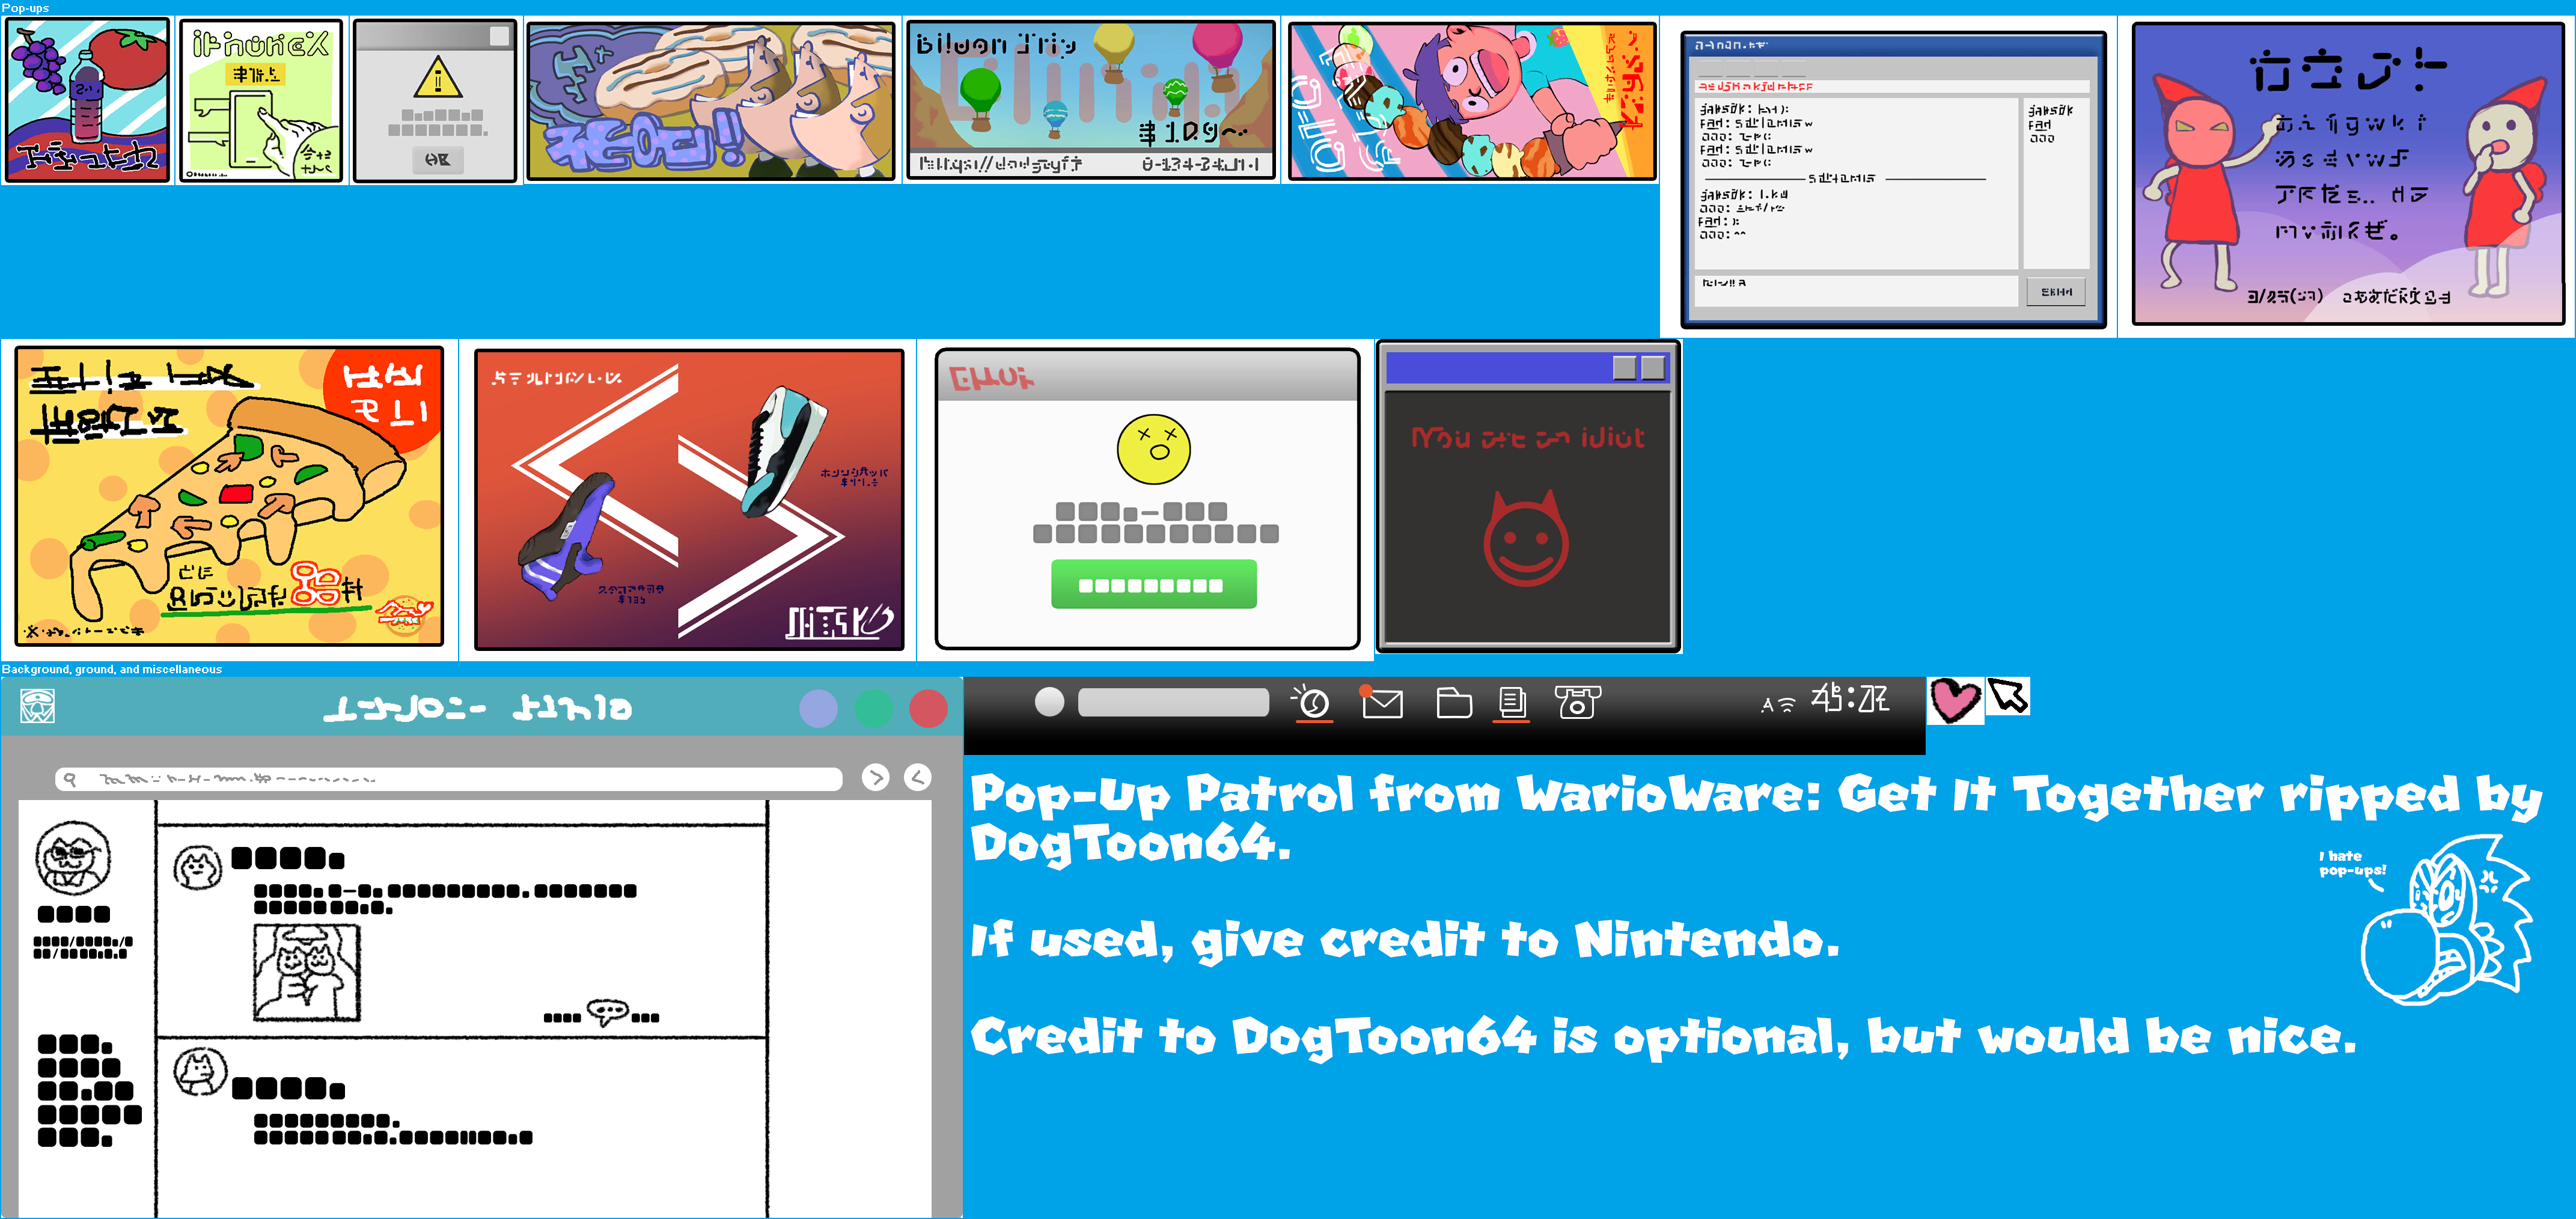Click left window button on idiot pop-up

(1625, 367)
